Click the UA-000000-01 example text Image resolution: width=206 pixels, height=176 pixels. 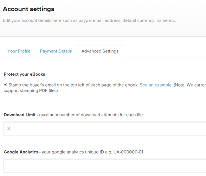pos(128,152)
